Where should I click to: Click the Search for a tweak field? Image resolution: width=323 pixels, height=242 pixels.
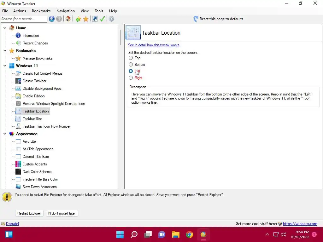24,19
